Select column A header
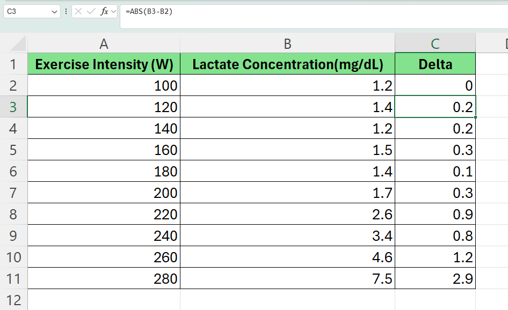The image size is (508, 310). 104,43
